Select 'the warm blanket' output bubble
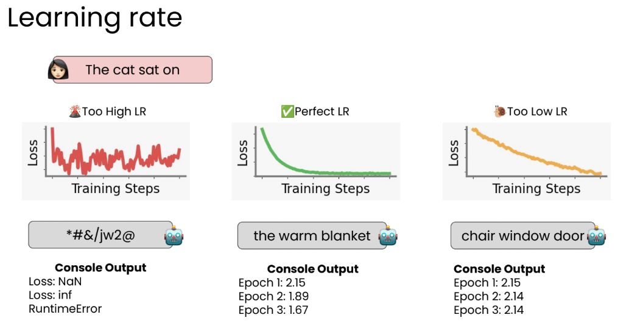The height and width of the screenshot is (326, 643). click(312, 236)
